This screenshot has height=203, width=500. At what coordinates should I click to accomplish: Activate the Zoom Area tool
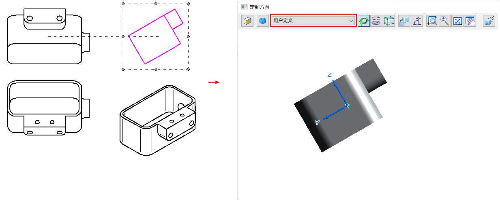[x=432, y=21]
